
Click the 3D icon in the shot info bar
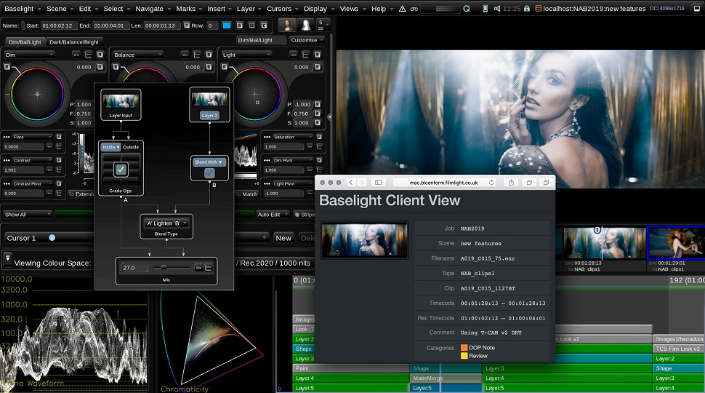[251, 25]
